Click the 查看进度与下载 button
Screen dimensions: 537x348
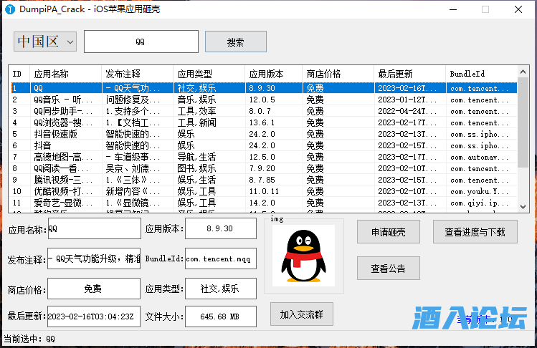[x=475, y=232]
